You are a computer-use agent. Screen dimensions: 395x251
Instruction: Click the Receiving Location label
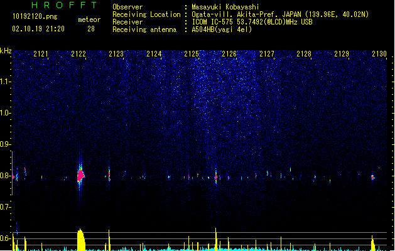click(x=146, y=14)
